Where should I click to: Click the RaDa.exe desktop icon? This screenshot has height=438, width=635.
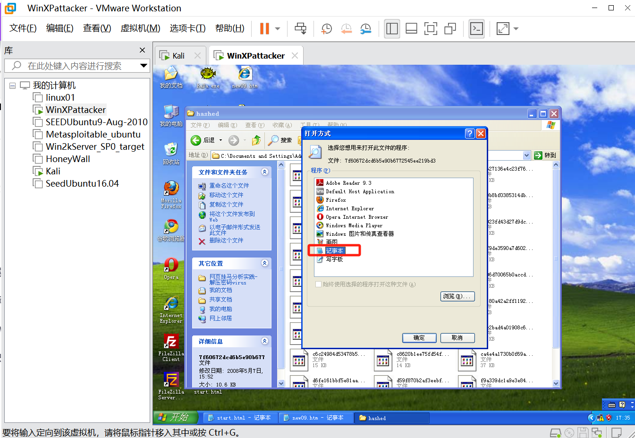click(x=208, y=78)
